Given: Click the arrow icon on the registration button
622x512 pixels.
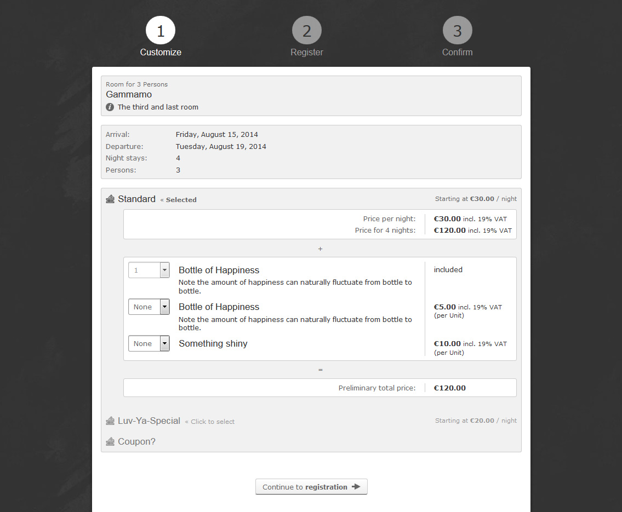Looking at the screenshot, I should click(x=356, y=487).
